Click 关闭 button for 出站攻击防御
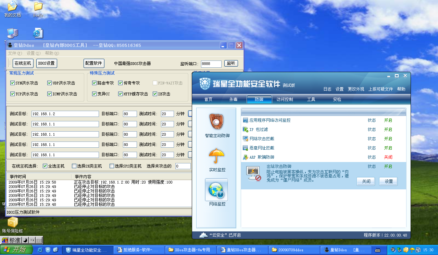Viewport: 438px width, 255px height. pos(366,182)
